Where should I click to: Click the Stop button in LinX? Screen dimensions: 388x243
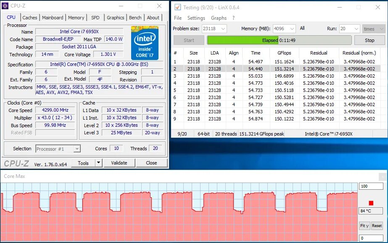(x=370, y=40)
